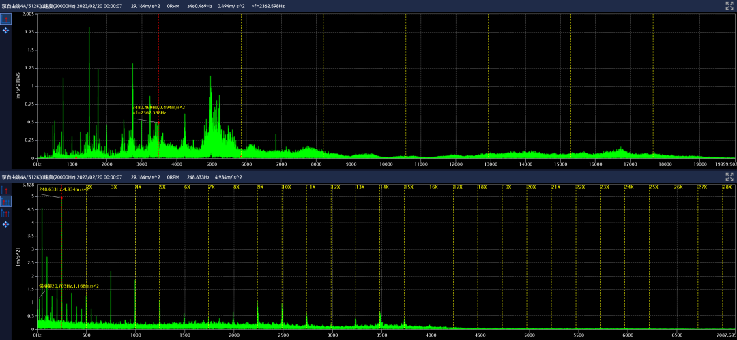Select the 10X harmonic marker label
The image size is (737, 340).
(286, 187)
